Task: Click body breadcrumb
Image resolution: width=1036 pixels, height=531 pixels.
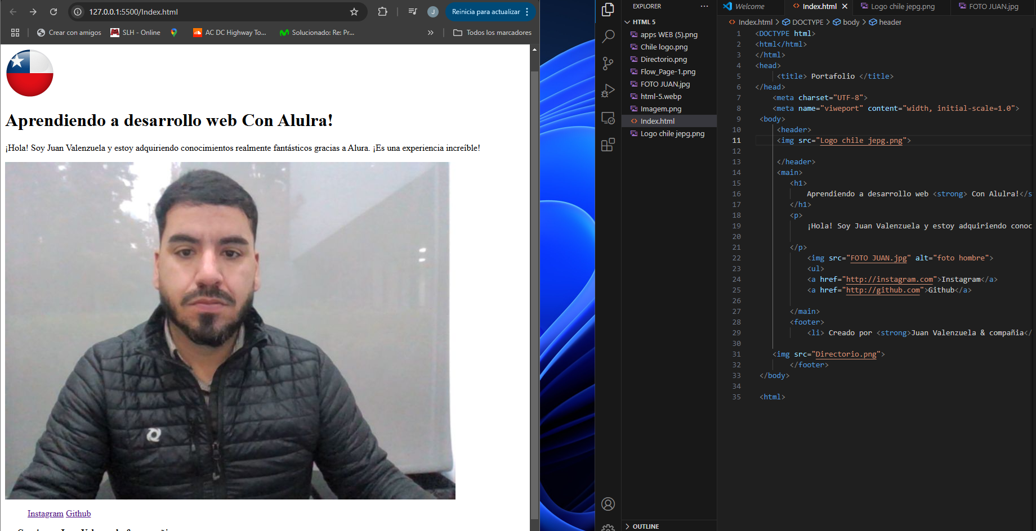Action: click(x=851, y=22)
